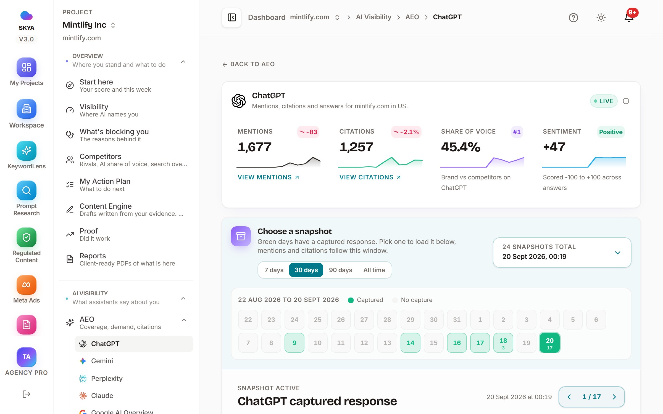Pick captured snapshot day 9
Image resolution: width=663 pixels, height=414 pixels.
point(294,343)
